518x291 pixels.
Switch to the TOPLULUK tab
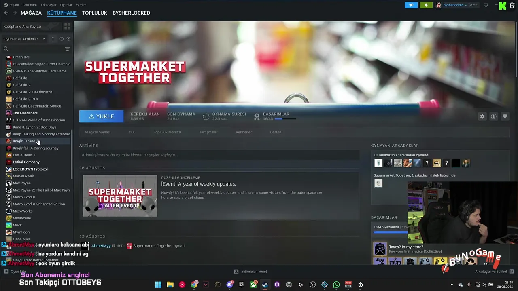point(94,13)
